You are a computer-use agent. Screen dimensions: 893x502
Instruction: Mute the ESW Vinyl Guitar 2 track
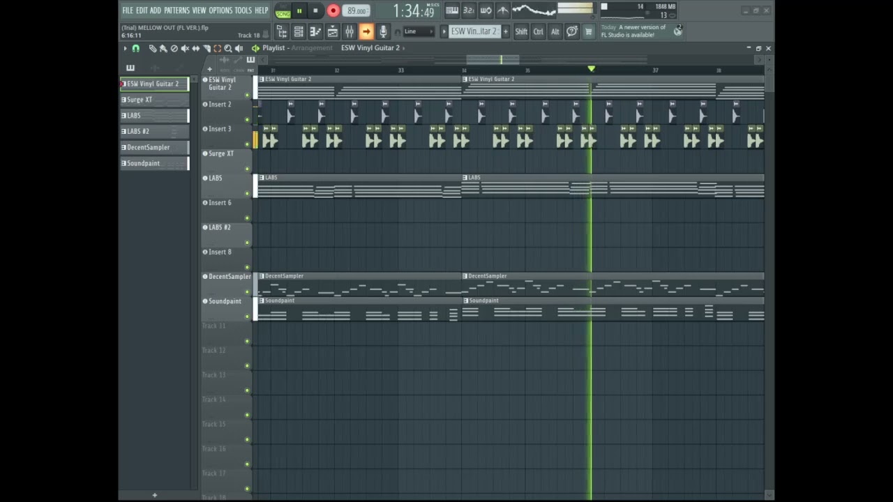point(247,95)
